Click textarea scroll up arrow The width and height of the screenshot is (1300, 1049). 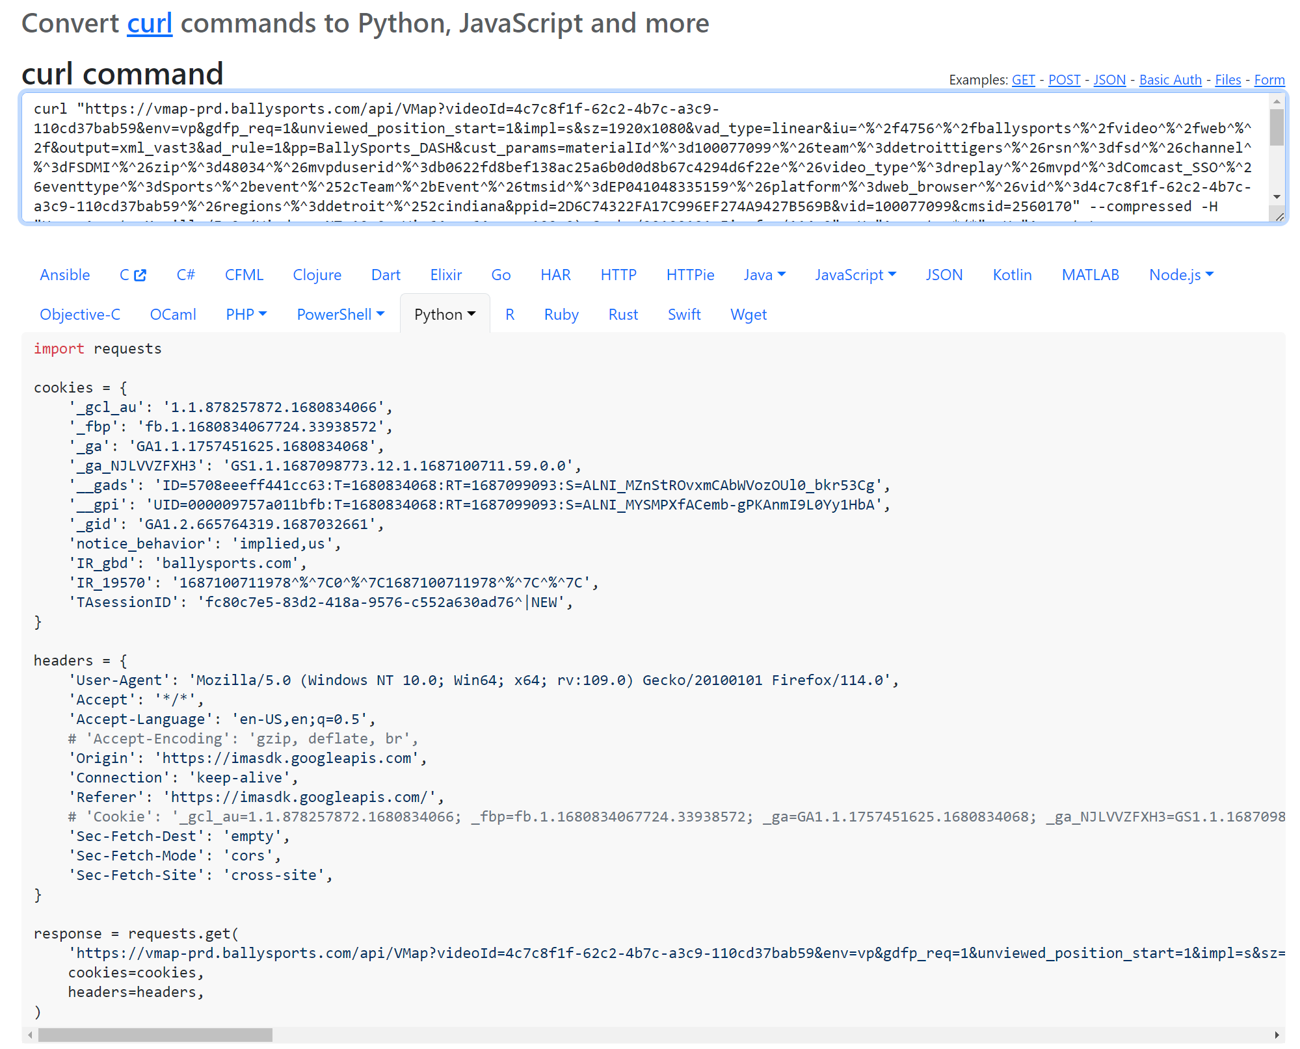click(x=1277, y=102)
